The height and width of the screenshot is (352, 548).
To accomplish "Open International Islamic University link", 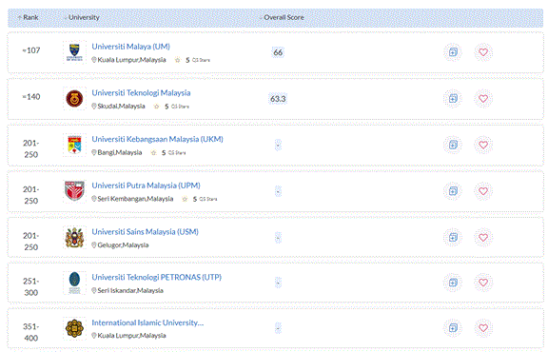I will click(x=147, y=323).
